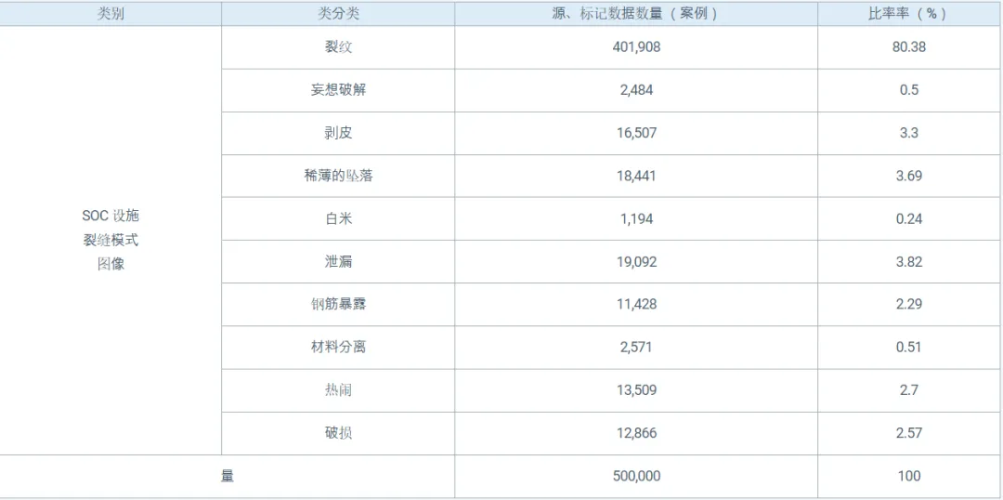The image size is (1003, 500).
Task: Click the 类分类 column header
Action: (x=338, y=14)
